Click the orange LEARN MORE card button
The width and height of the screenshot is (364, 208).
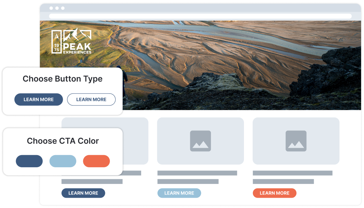click(275, 193)
